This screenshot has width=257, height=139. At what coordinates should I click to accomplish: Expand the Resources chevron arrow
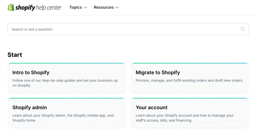pyautogui.click(x=117, y=8)
